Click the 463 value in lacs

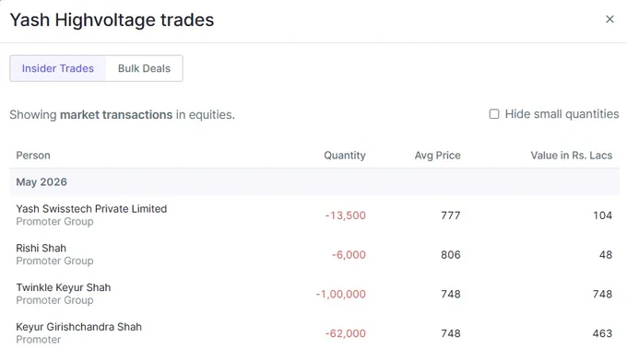click(x=602, y=333)
